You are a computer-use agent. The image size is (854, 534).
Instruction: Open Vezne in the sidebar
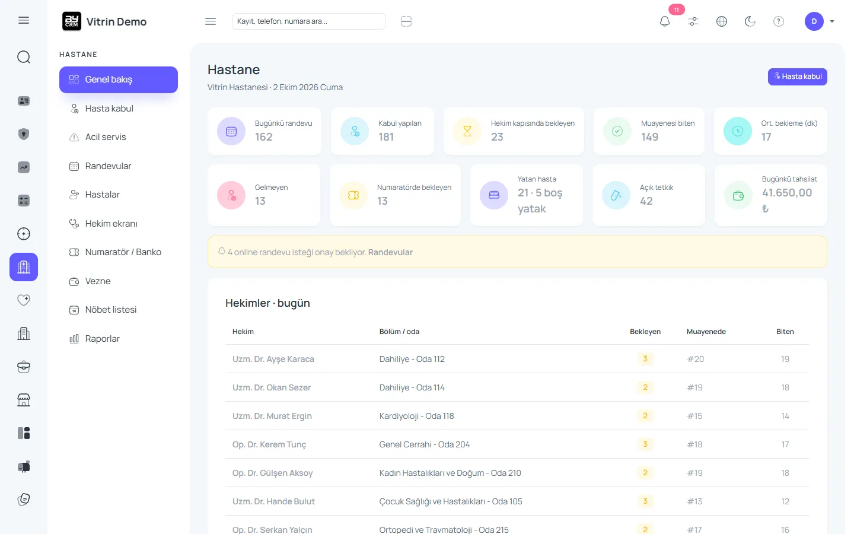119,281
